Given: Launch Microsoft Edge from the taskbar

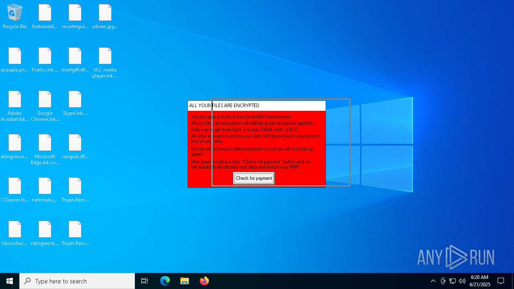Looking at the screenshot, I should tap(165, 281).
